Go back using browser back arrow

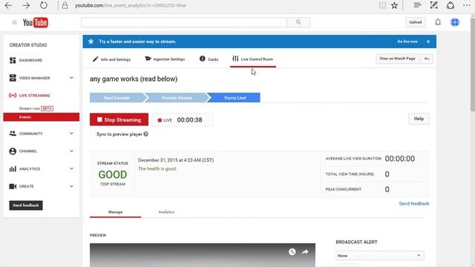pyautogui.click(x=8, y=5)
